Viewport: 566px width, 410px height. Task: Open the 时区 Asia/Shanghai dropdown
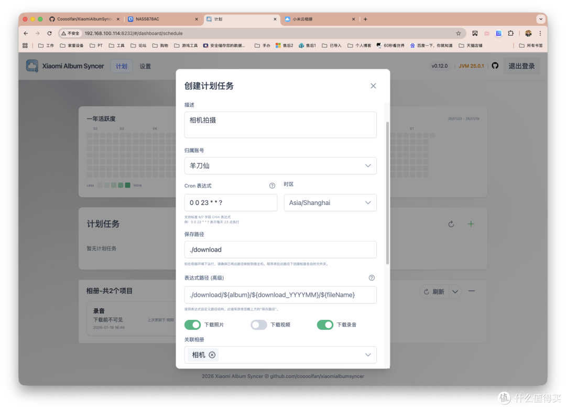(330, 203)
